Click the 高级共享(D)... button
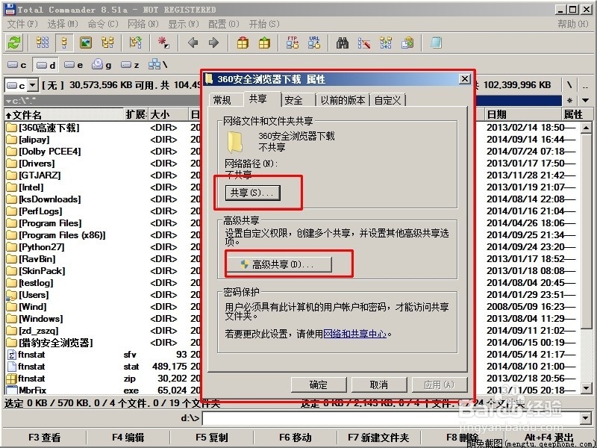This screenshot has height=448, width=597. pos(278,264)
